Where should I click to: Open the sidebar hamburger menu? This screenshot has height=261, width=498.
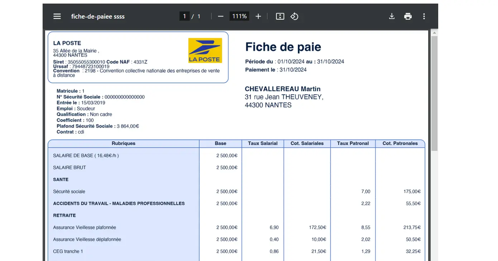click(x=57, y=16)
